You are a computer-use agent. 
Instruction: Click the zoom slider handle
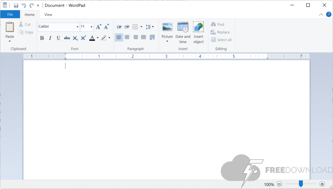point(301,184)
